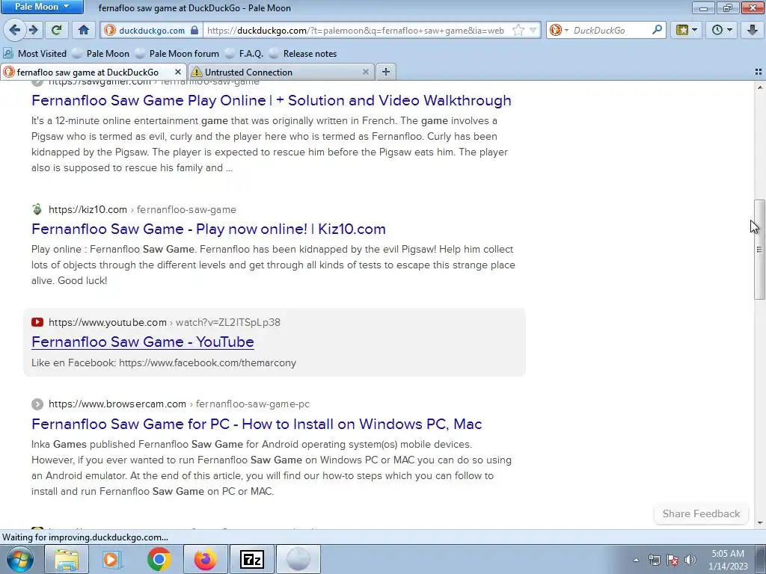The width and height of the screenshot is (766, 574).
Task: Open the Bookmarks menu toolbar button
Action: pos(687,30)
